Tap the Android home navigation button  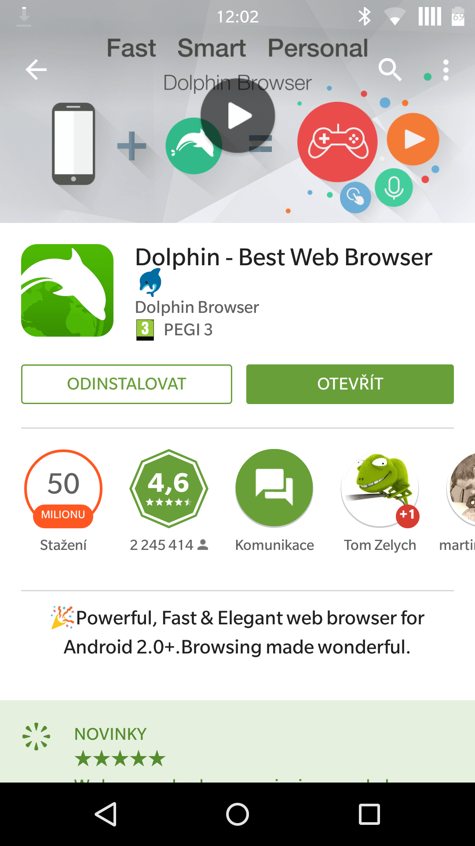click(237, 814)
